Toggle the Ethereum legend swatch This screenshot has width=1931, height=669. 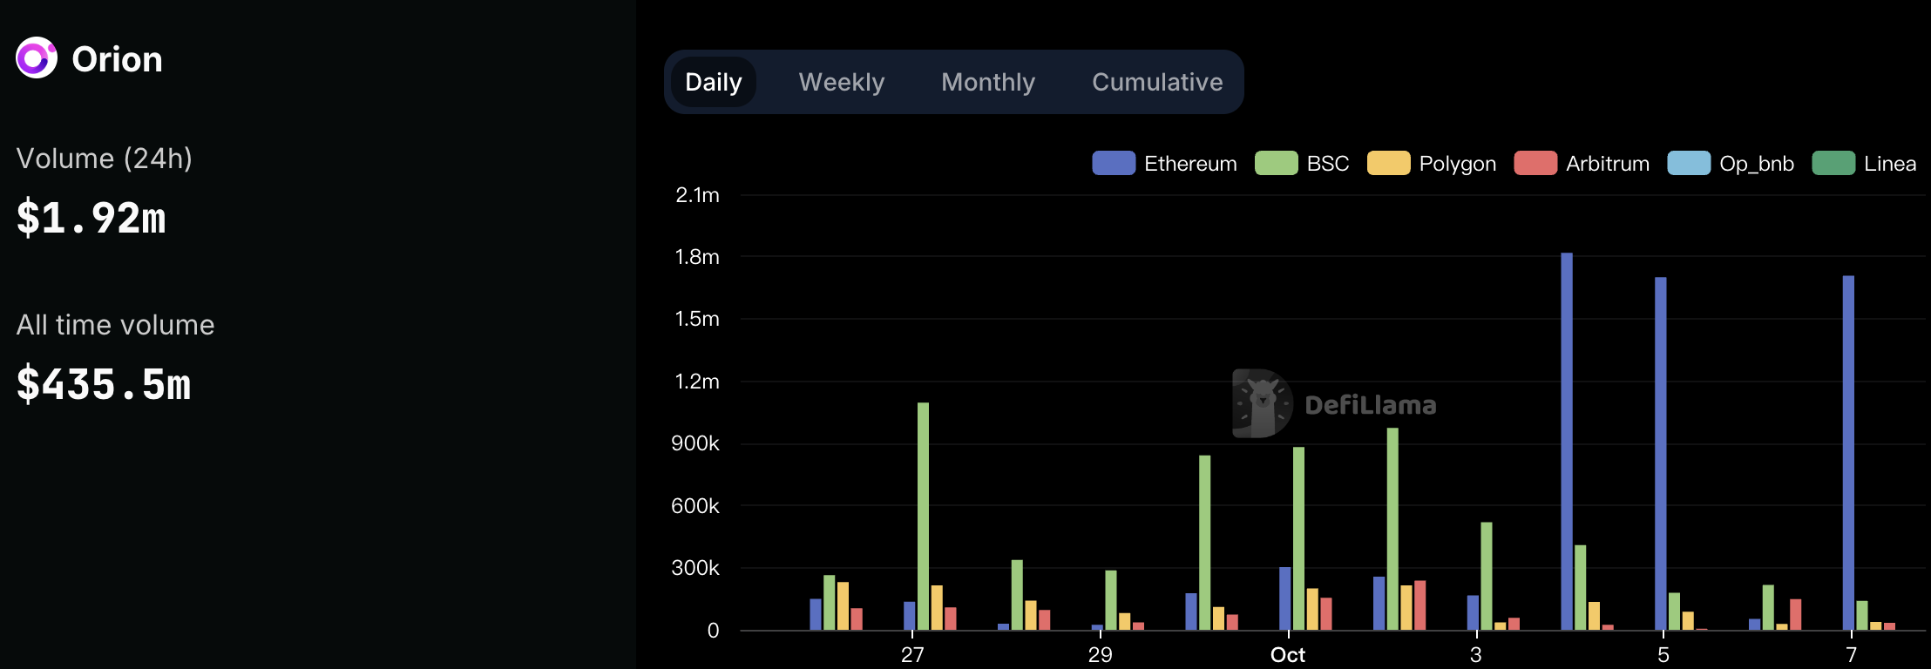1113,163
